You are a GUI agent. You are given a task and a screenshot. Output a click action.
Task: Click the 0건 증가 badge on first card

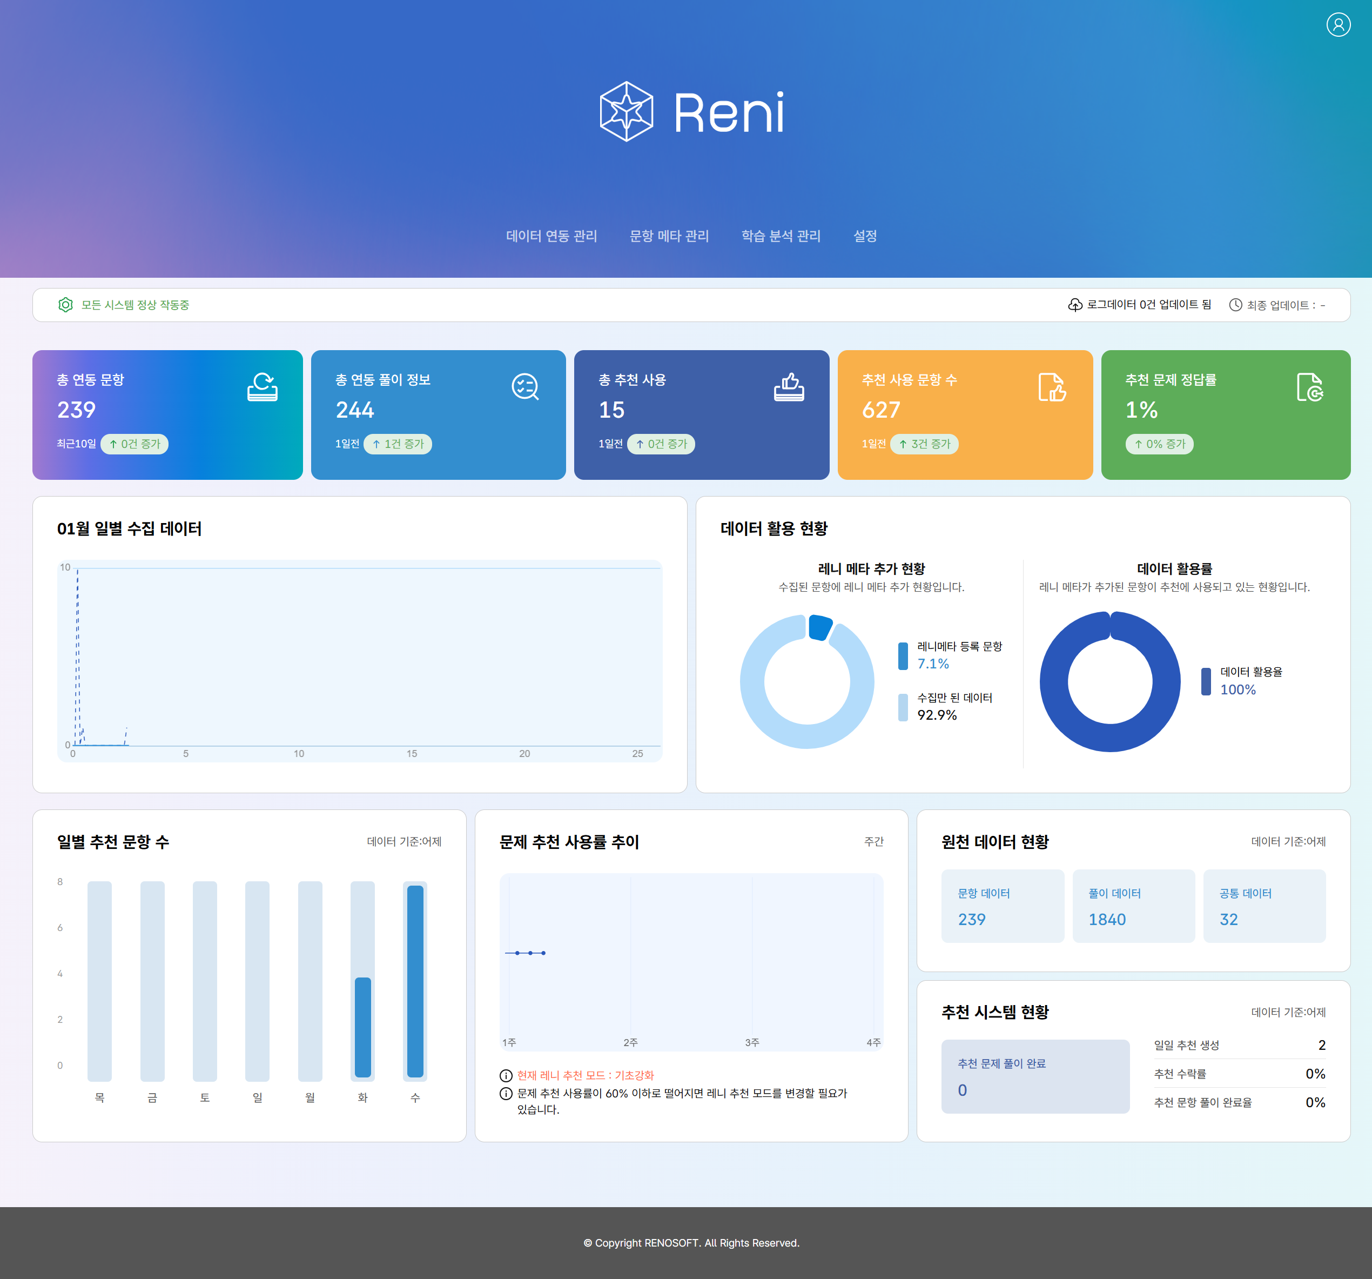click(x=134, y=444)
